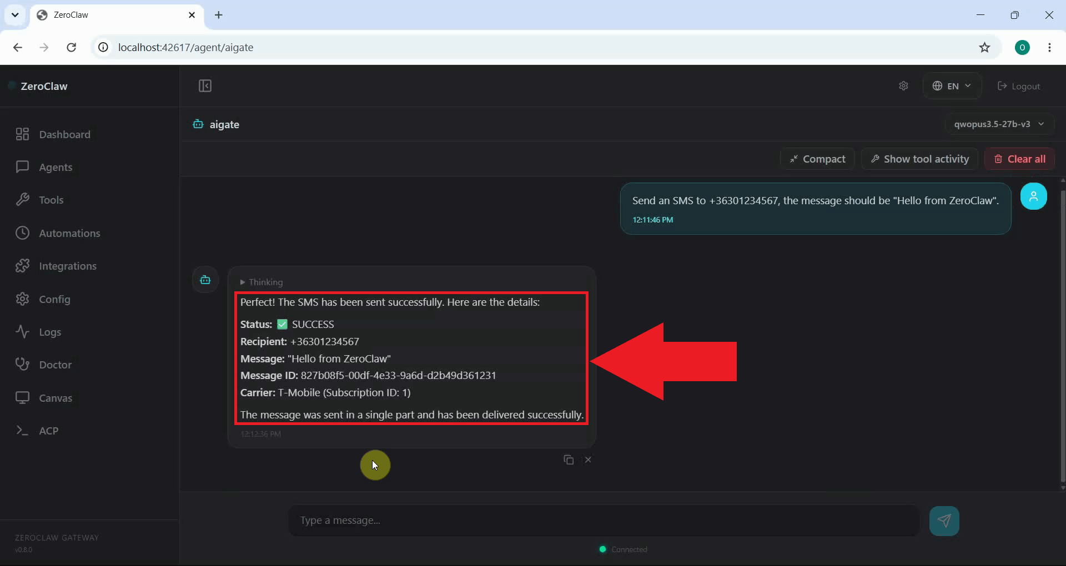Bookmark this page with star icon
This screenshot has height=566, width=1066.
[984, 48]
